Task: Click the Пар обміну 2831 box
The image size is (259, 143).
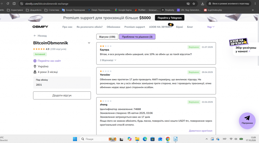Action: 62,83
